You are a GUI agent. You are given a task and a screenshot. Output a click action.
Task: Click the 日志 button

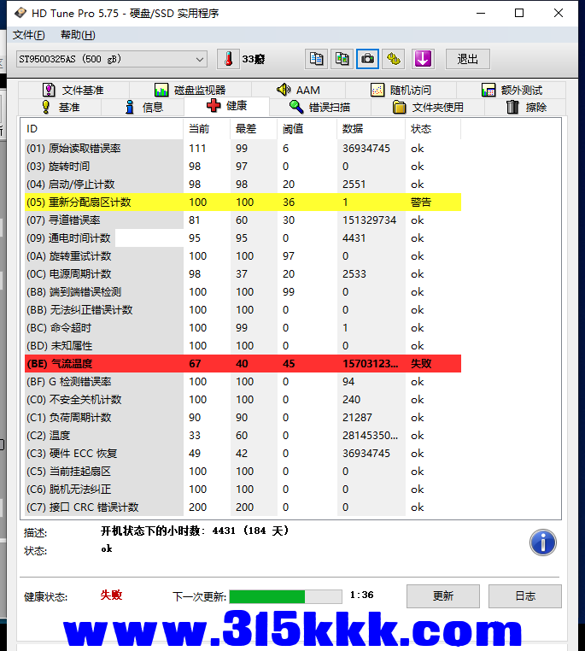525,596
